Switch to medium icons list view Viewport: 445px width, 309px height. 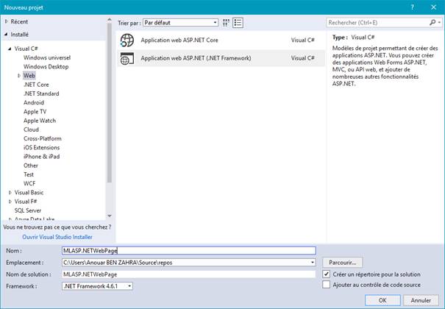click(238, 23)
